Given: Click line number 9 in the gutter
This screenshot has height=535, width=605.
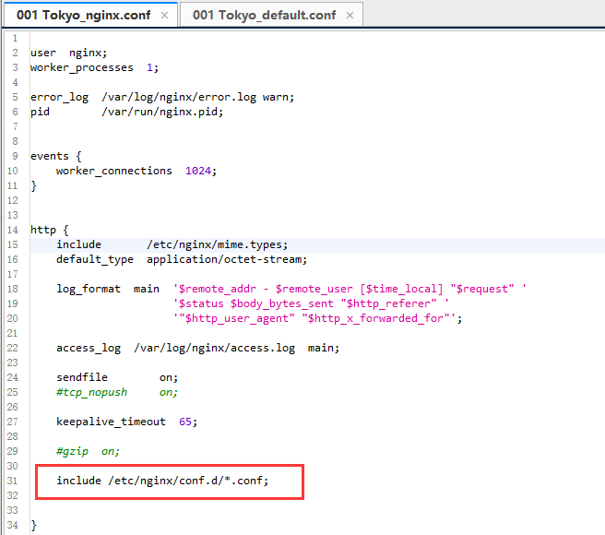Looking at the screenshot, I should 15,156.
